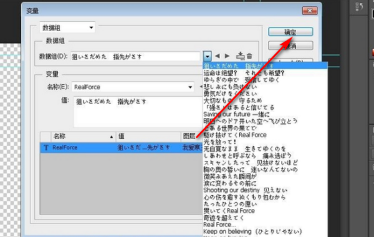
Task: Click the 数据组(D) name input field
Action: [135, 57]
